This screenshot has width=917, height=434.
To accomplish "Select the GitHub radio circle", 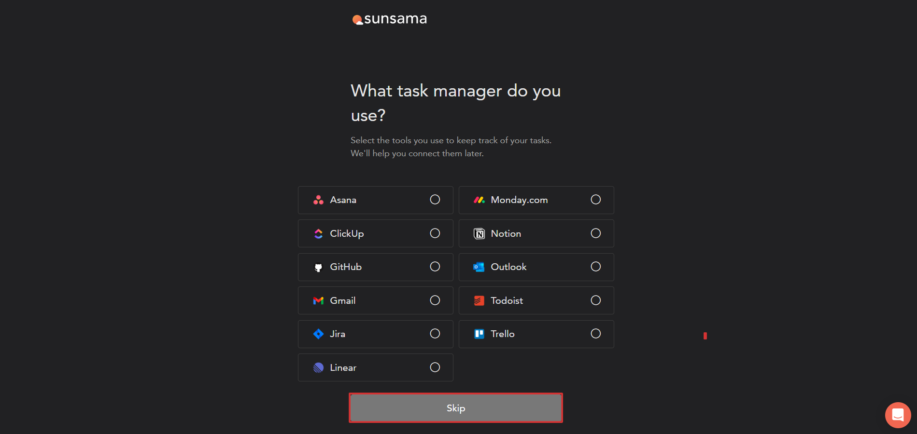I will coord(435,267).
